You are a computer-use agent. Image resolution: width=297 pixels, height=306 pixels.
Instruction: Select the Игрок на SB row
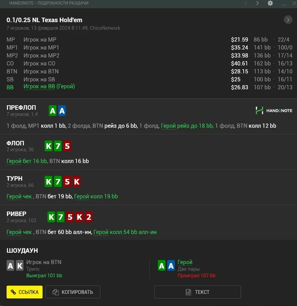(x=150, y=80)
